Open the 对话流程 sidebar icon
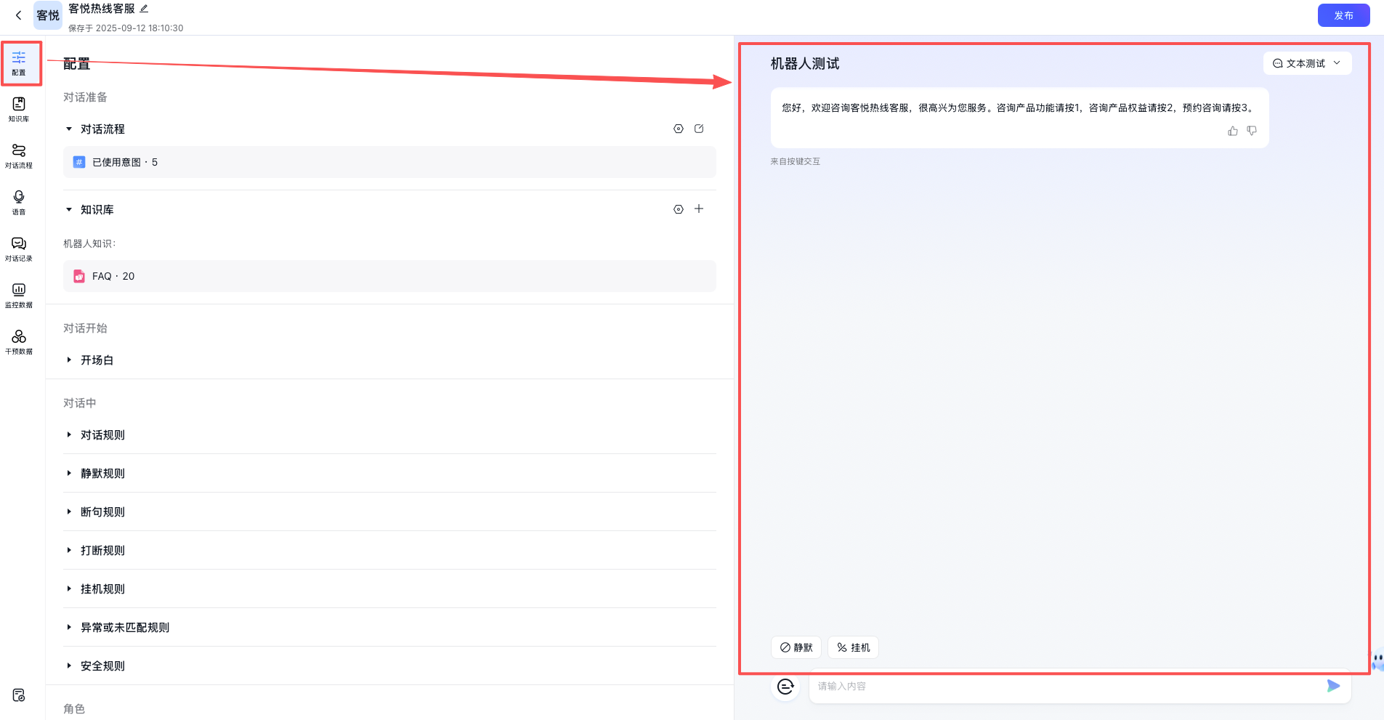This screenshot has height=720, width=1384. tap(19, 155)
